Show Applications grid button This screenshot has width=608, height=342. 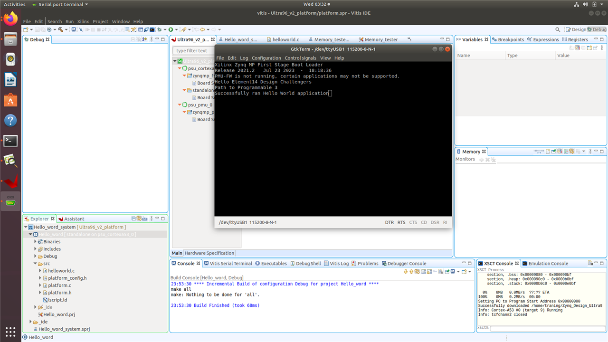pos(10,331)
